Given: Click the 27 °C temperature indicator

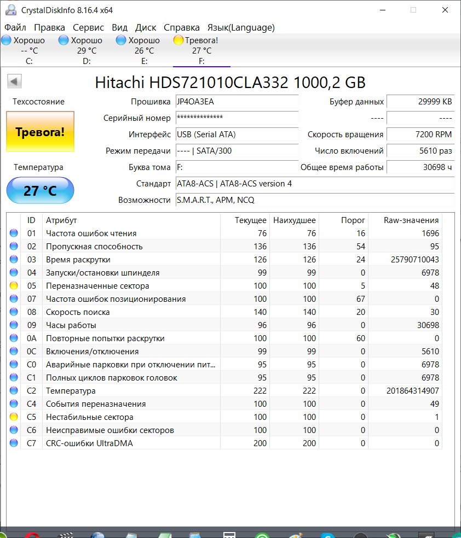Looking at the screenshot, I should click(x=40, y=190).
